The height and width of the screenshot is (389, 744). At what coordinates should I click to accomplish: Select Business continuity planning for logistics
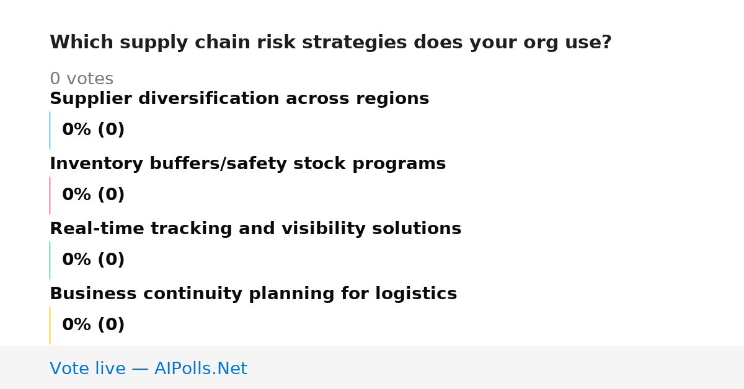(x=253, y=294)
